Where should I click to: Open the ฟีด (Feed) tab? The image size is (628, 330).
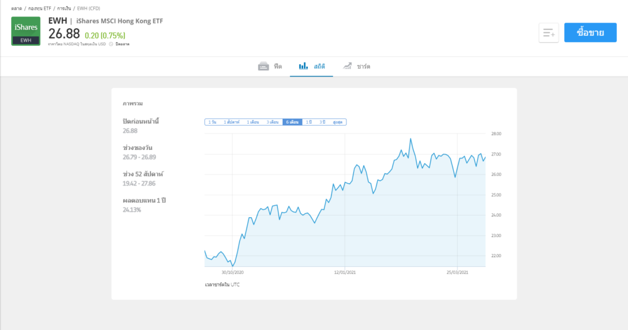pyautogui.click(x=278, y=66)
